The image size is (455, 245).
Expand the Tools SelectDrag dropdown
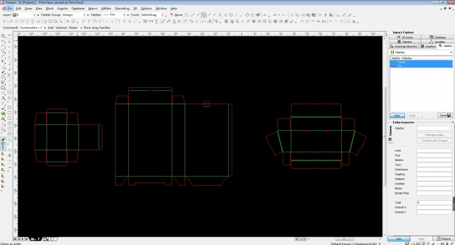152,15
